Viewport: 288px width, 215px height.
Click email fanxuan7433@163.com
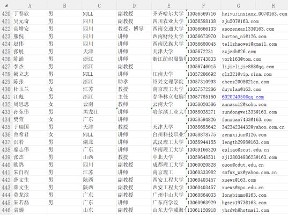(x=247, y=119)
